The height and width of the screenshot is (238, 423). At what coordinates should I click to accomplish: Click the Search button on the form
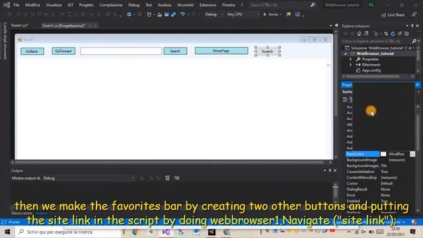[x=175, y=51]
